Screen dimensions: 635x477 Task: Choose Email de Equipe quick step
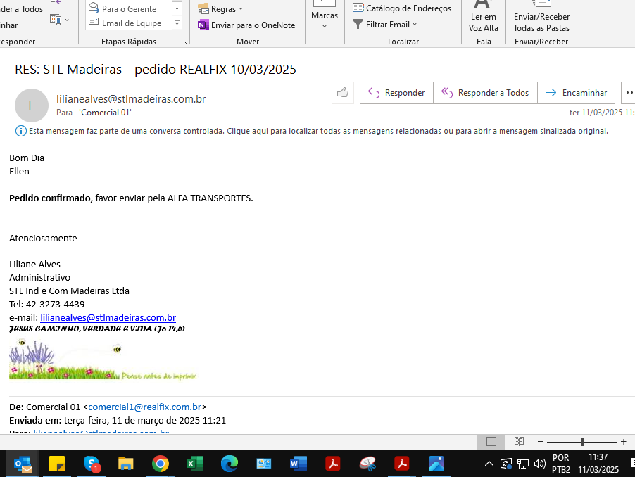tap(131, 23)
